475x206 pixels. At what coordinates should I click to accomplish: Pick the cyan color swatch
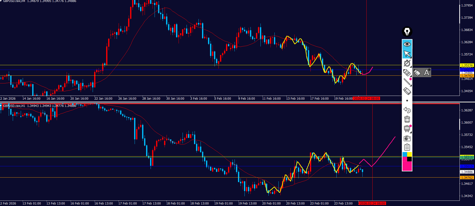405,155
